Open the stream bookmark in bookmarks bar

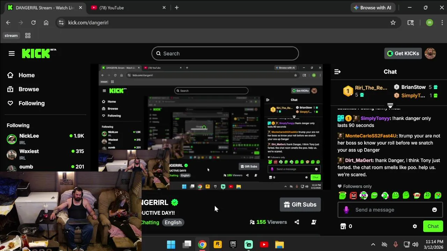[x=11, y=36]
